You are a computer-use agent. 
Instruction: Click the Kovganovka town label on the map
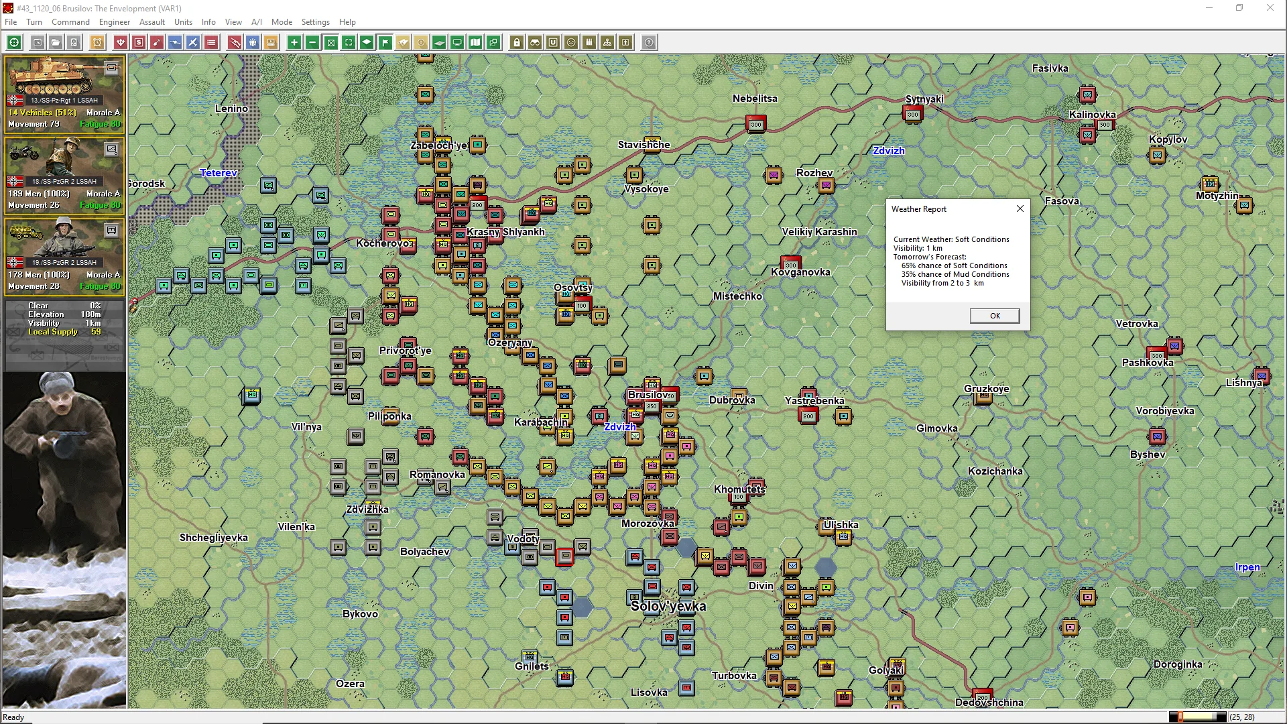point(800,272)
